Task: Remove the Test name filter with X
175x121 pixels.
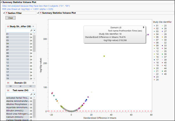Action: [33, 90]
